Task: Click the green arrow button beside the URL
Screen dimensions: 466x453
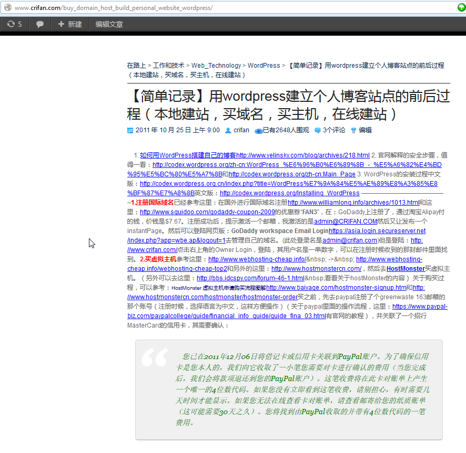Action: click(x=461, y=7)
